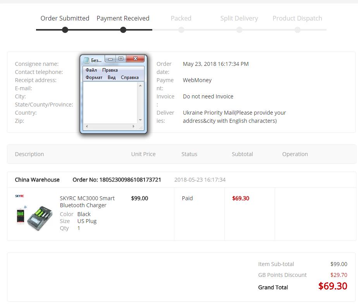Click the Packed progress dot
Screen dimensions: 358x304
pos(181,30)
